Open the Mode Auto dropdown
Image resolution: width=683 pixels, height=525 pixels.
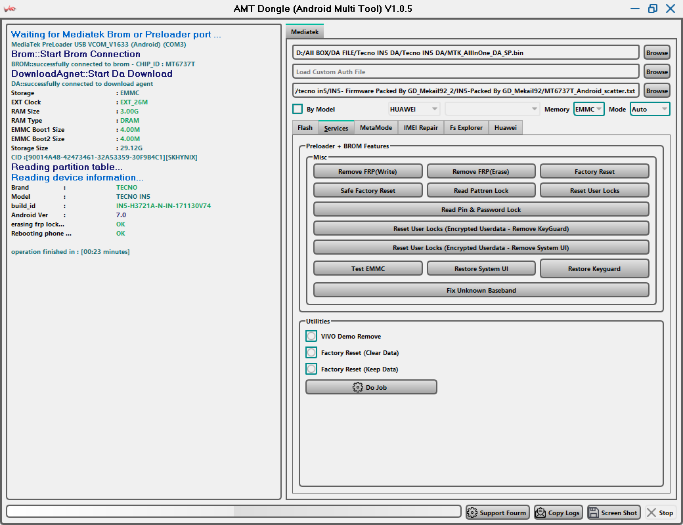650,109
